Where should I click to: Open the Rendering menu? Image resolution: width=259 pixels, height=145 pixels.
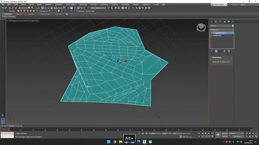point(83,4)
